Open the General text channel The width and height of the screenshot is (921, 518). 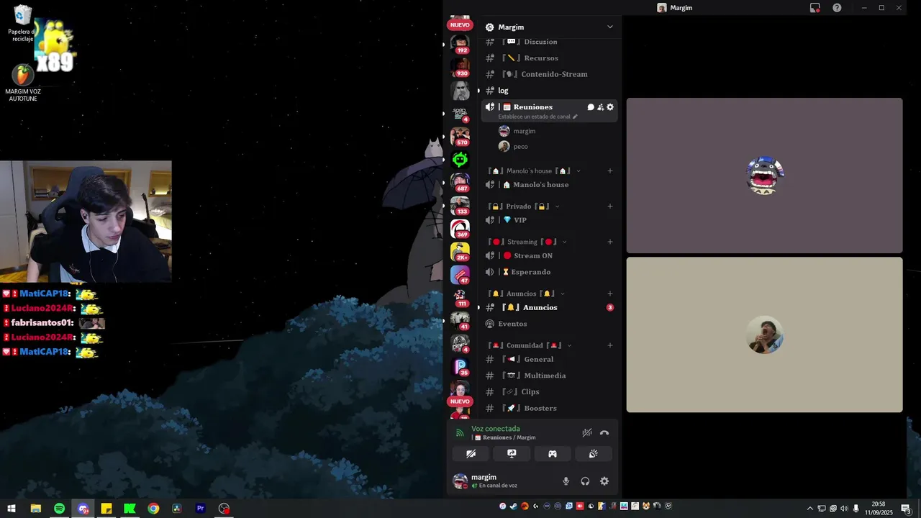(550, 360)
